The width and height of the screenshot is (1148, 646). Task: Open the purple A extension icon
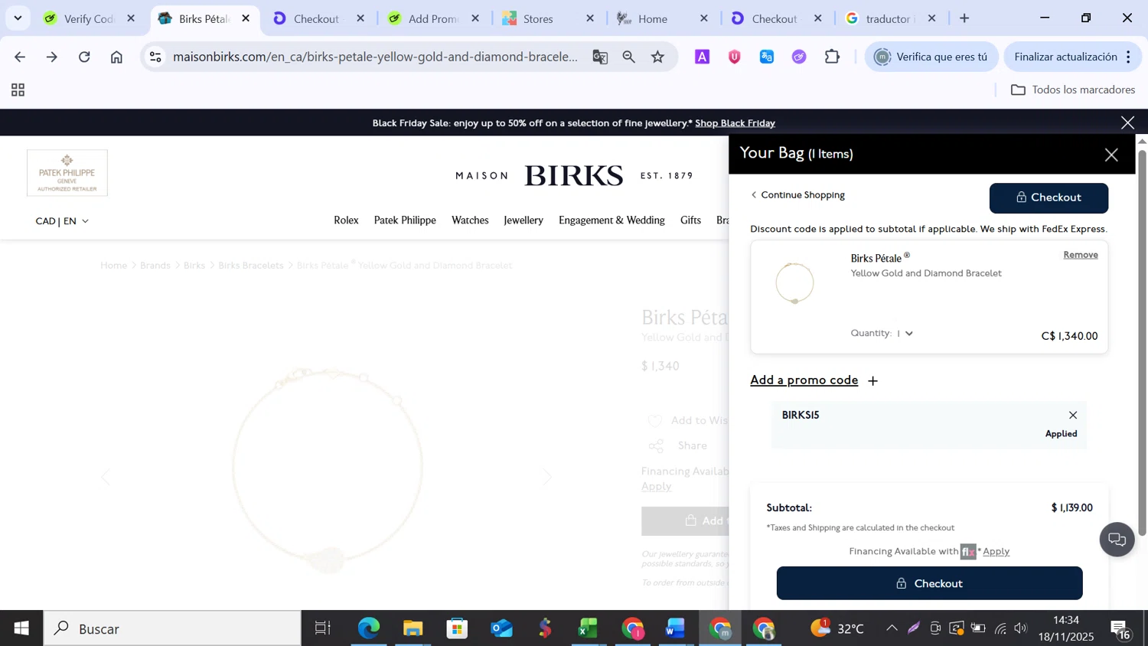pos(702,57)
